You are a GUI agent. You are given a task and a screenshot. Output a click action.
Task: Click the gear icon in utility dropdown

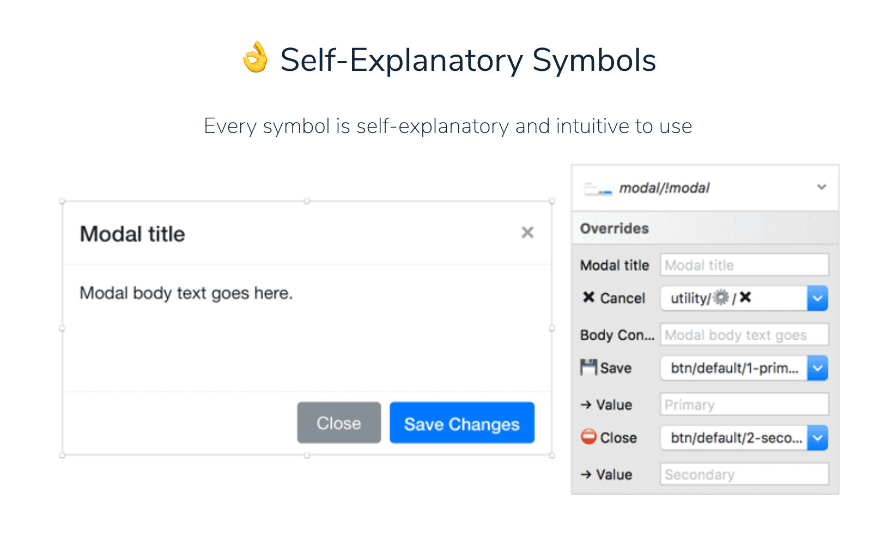pos(721,298)
